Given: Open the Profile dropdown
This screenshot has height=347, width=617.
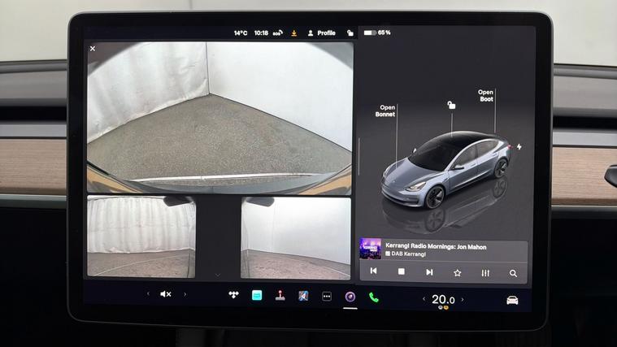Looking at the screenshot, I should coord(321,33).
